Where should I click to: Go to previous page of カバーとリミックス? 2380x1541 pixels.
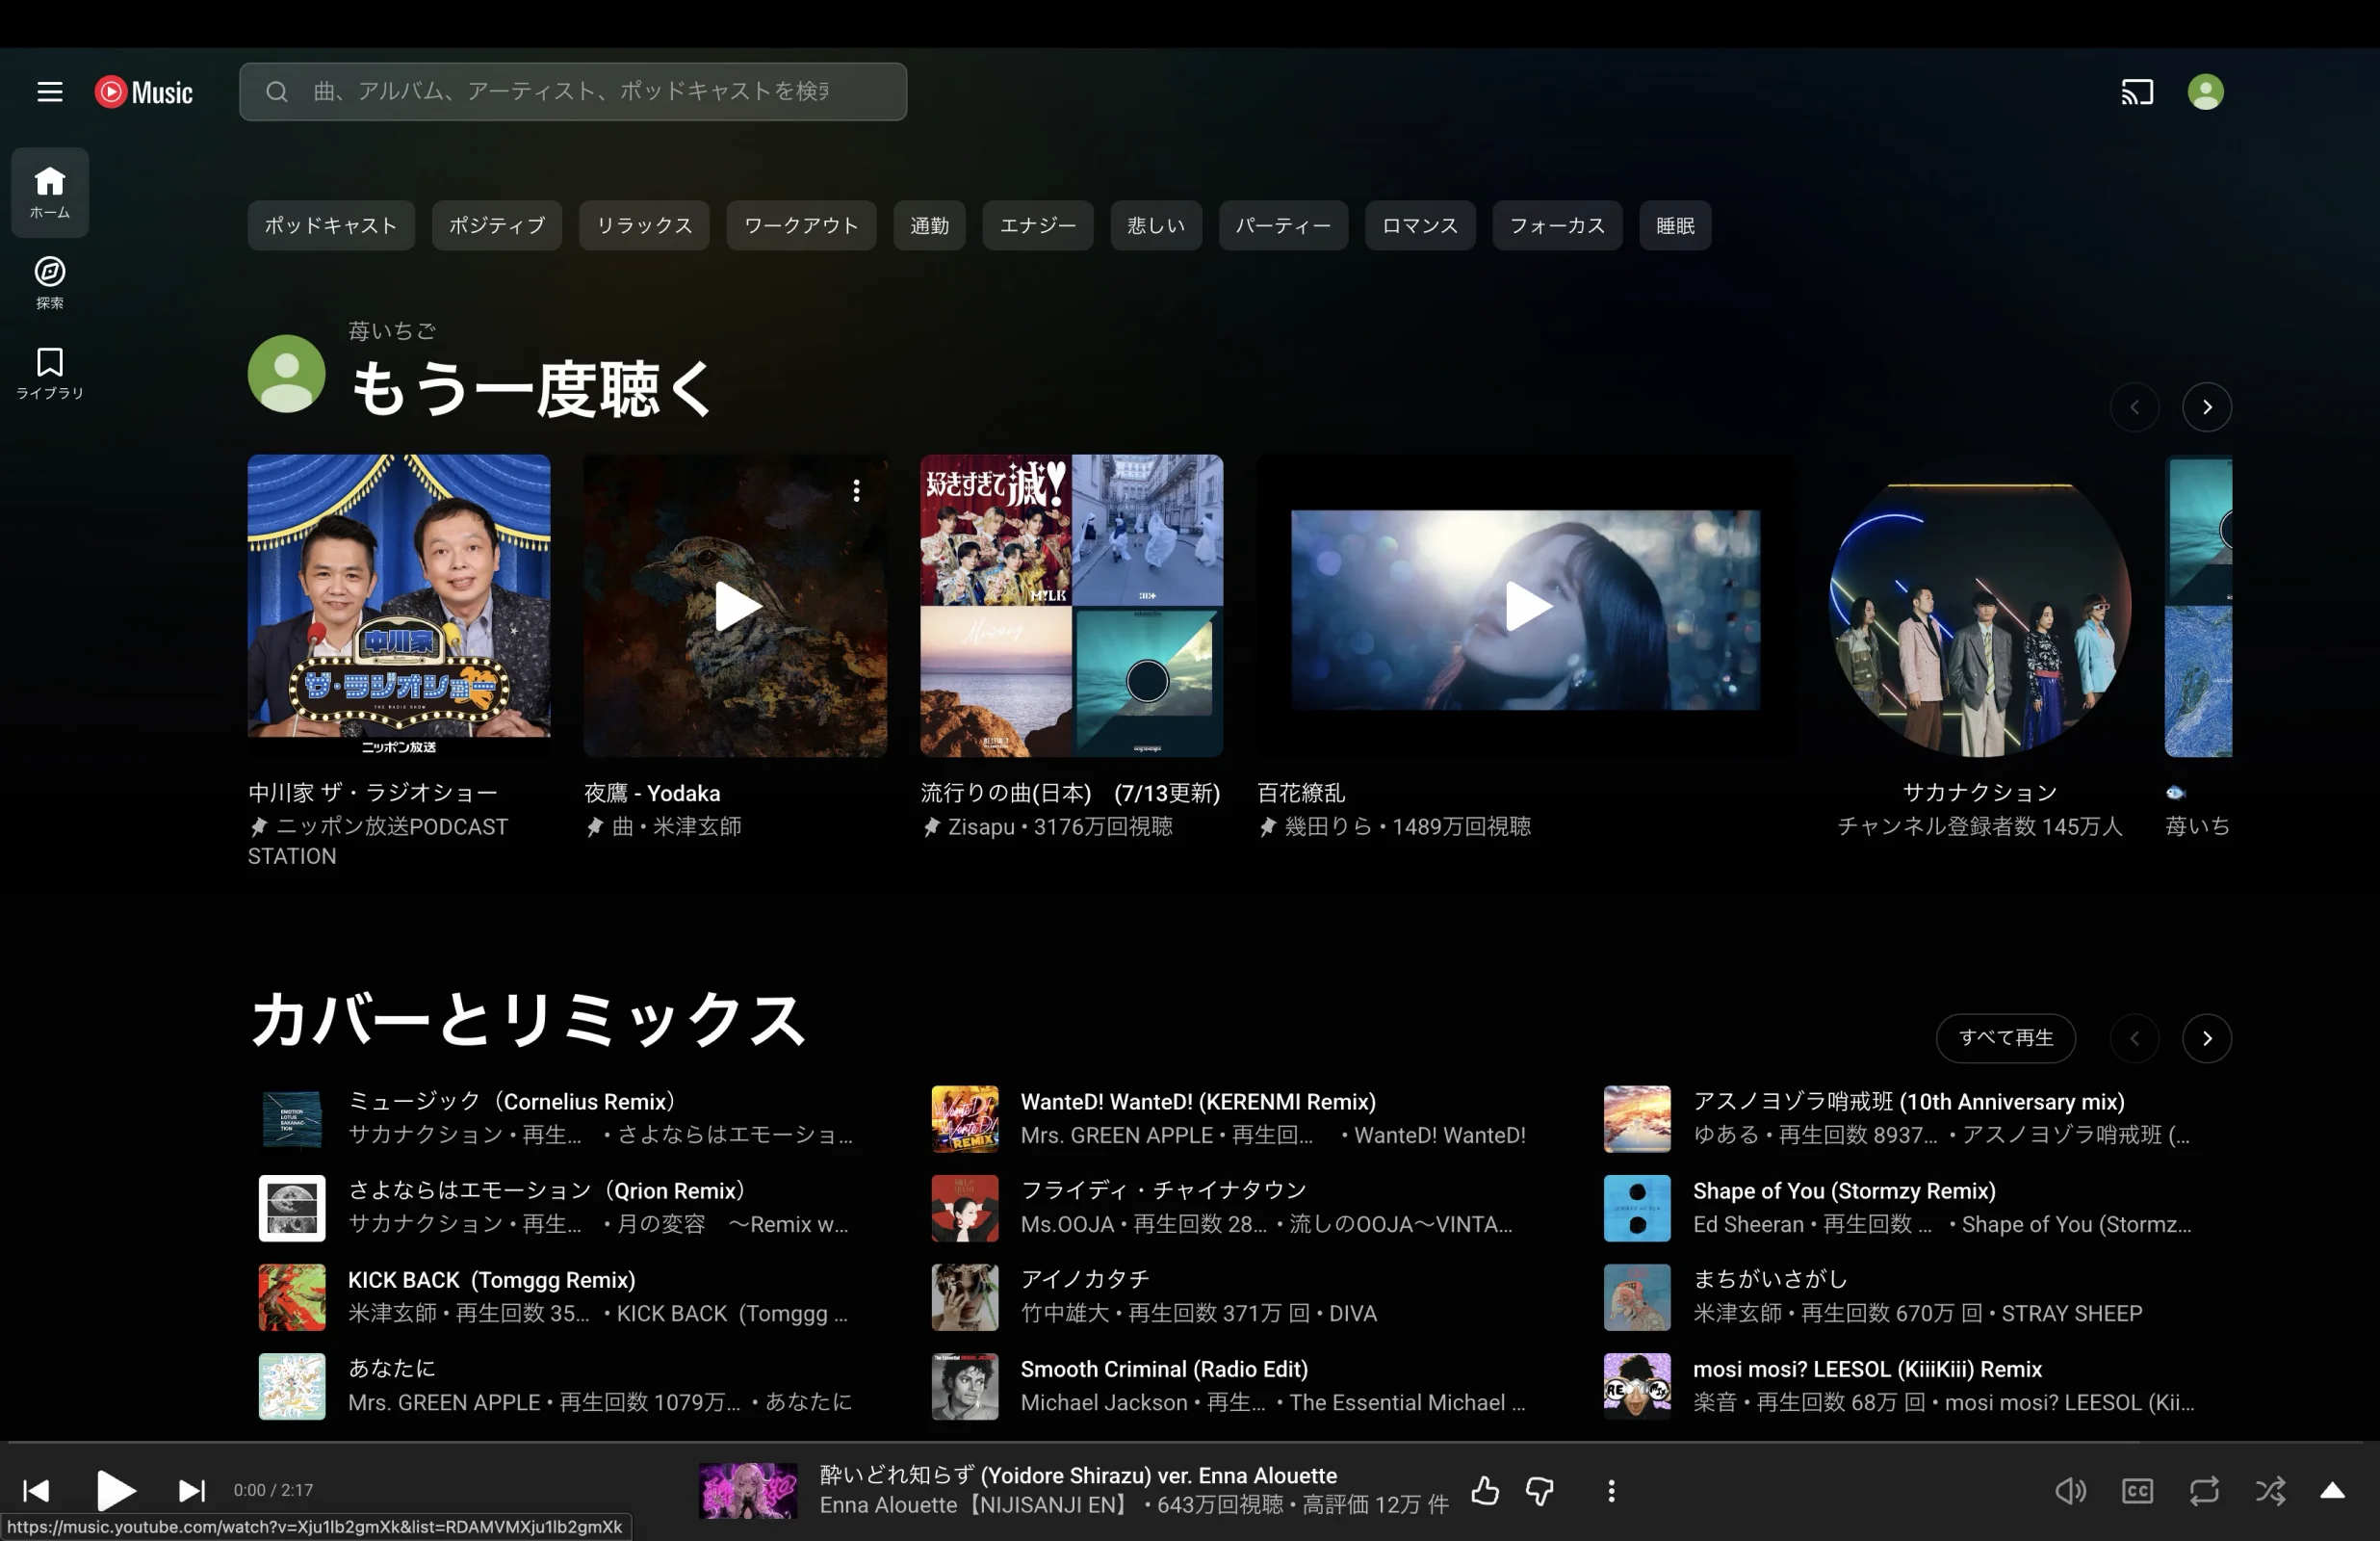(2134, 1037)
